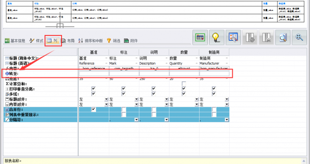Viewport: 310px width, 164px height.
Task: Click the 报表名称 description scroll-up arrow
Action: pyautogui.click(x=304, y=161)
